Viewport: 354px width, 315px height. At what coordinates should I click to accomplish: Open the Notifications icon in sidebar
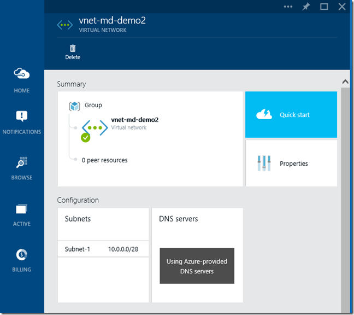22,116
